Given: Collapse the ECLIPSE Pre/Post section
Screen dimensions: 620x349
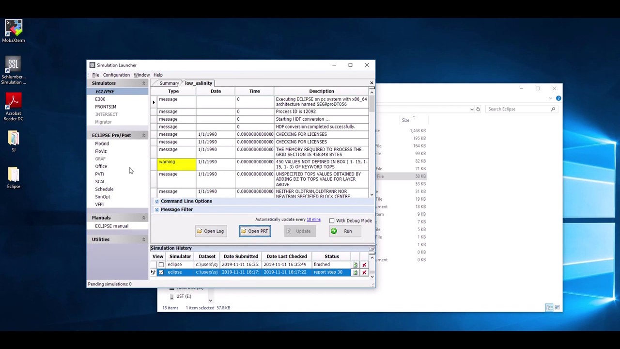Looking at the screenshot, I should coord(143,135).
